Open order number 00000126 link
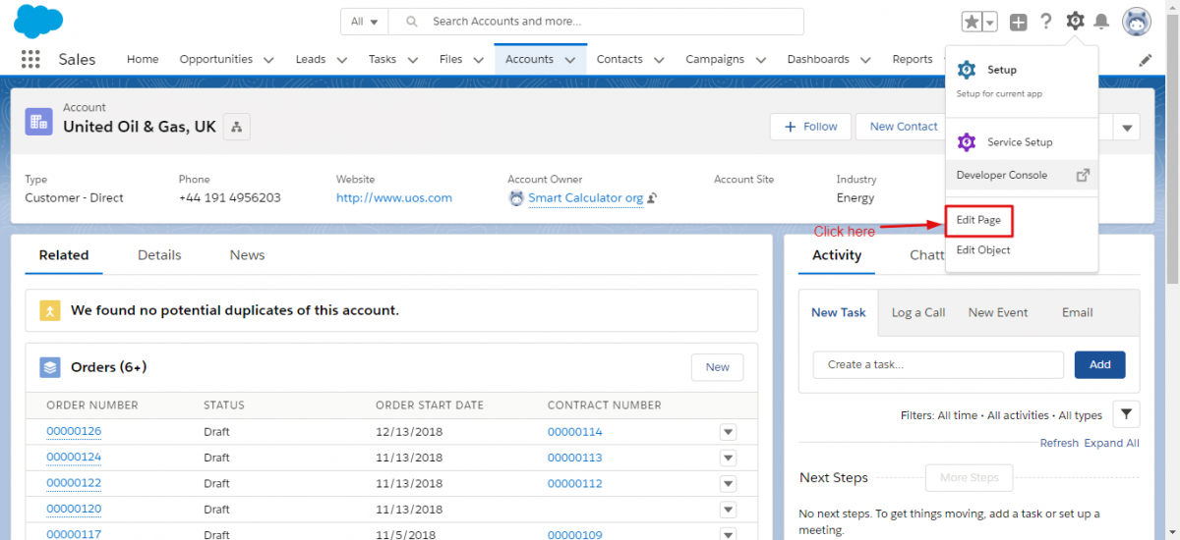Screen dimensions: 1180x540 [x=74, y=431]
